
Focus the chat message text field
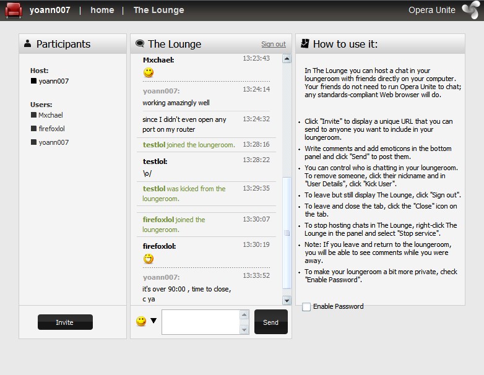point(201,322)
